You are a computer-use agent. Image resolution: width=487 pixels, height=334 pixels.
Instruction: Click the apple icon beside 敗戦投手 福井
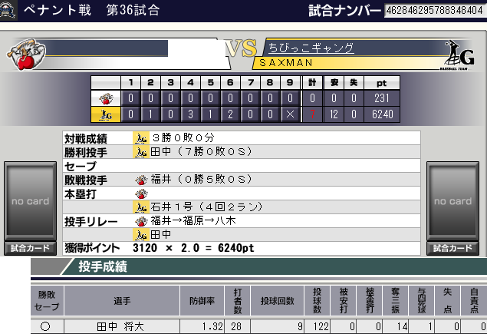(141, 180)
